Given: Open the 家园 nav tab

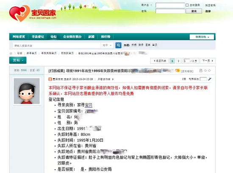Looking at the screenshot, I should pos(91,37).
